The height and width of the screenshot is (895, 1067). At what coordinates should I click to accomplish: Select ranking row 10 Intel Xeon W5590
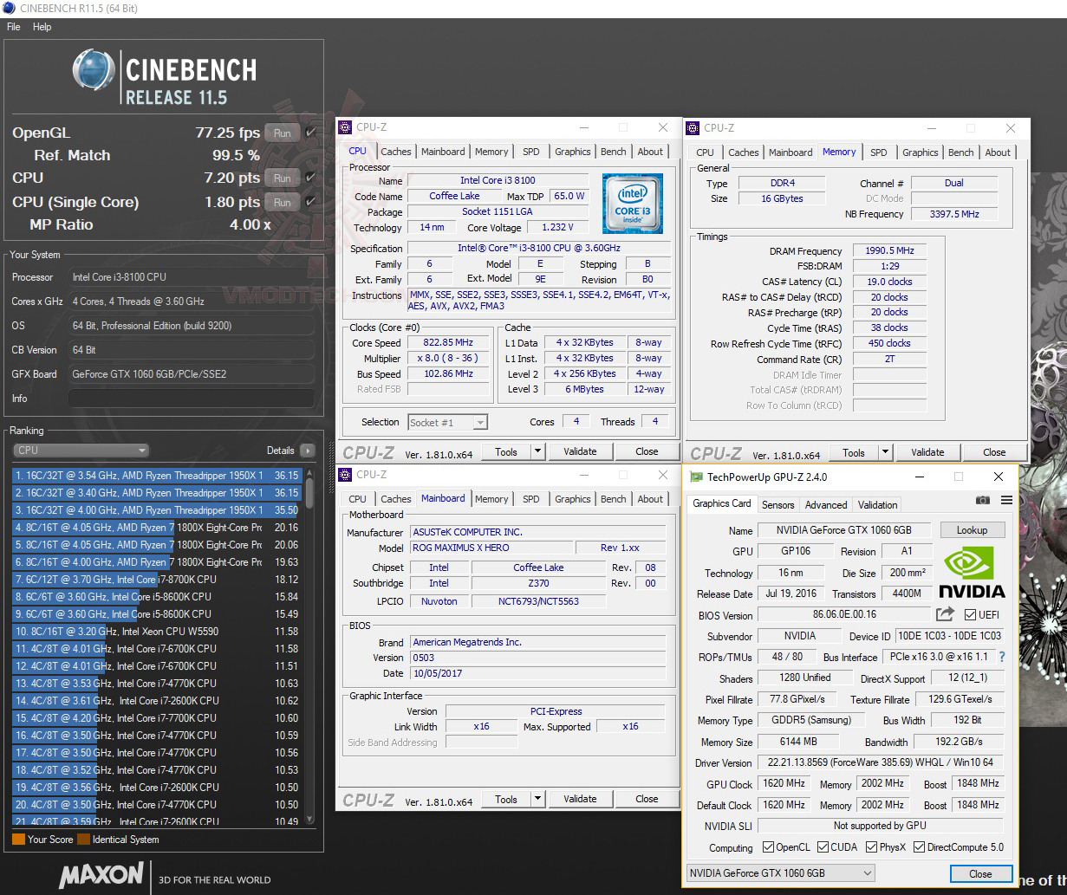(x=157, y=631)
